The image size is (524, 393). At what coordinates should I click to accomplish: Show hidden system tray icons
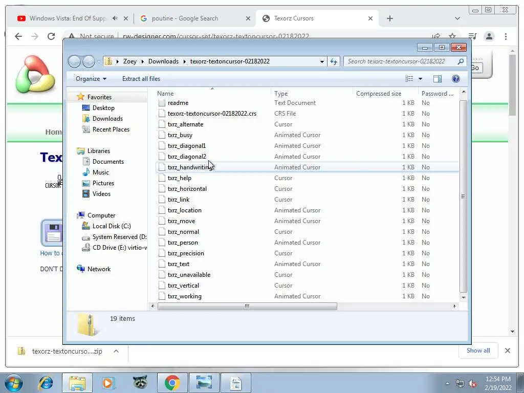tap(447, 383)
